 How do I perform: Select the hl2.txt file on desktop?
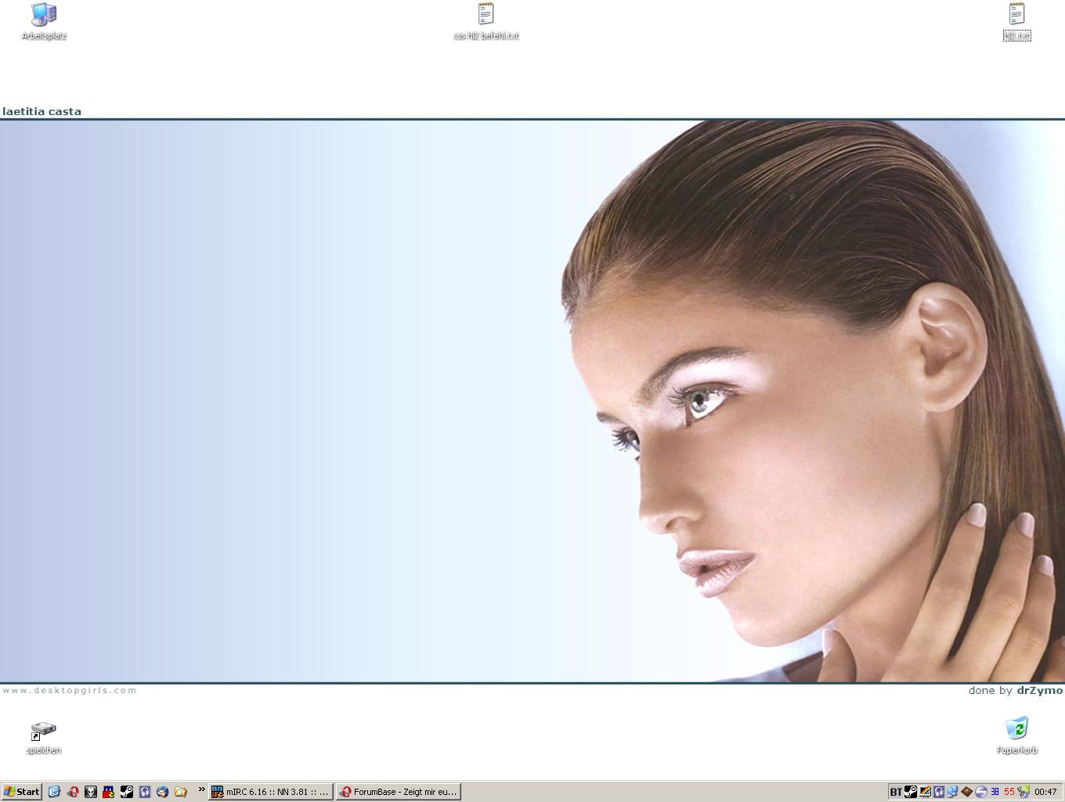click(1016, 21)
